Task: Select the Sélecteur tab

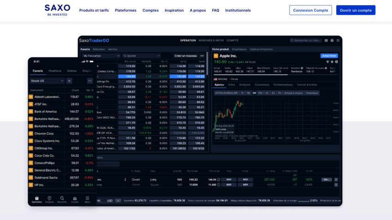Action: (99, 49)
